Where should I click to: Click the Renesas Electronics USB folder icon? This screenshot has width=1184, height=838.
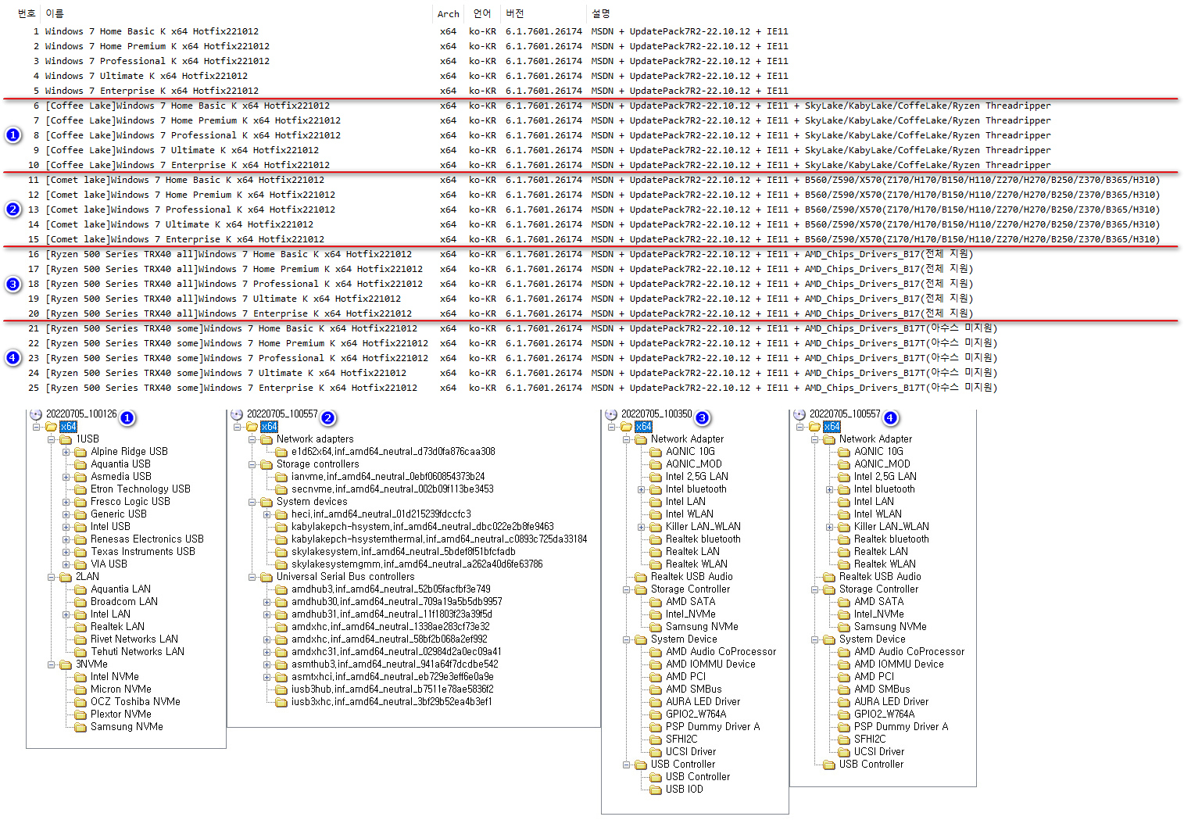click(x=80, y=539)
